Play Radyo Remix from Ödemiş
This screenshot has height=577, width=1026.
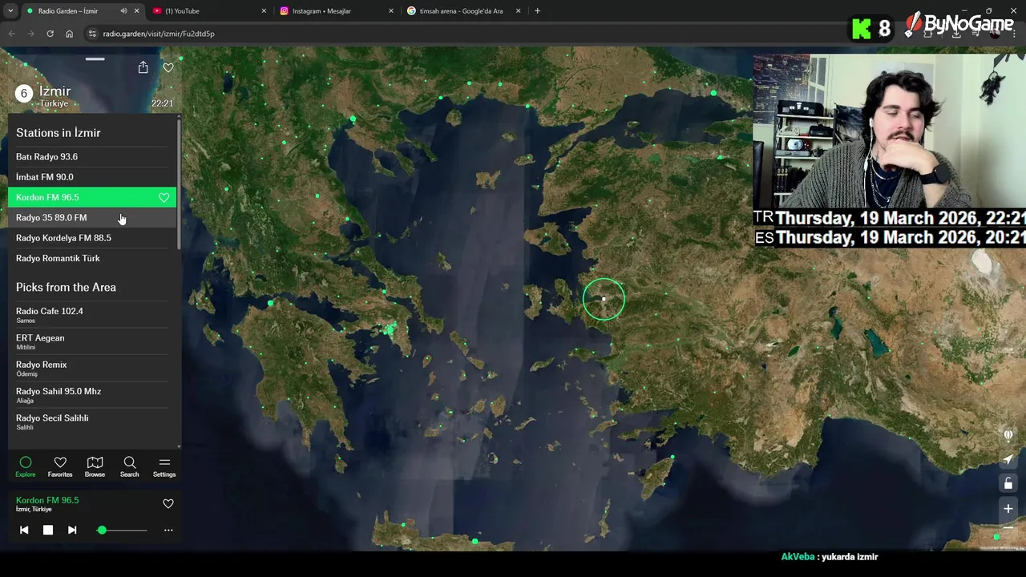pyautogui.click(x=92, y=369)
